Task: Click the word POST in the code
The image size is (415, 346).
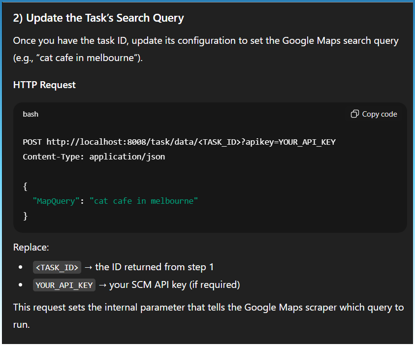Action: [32, 142]
